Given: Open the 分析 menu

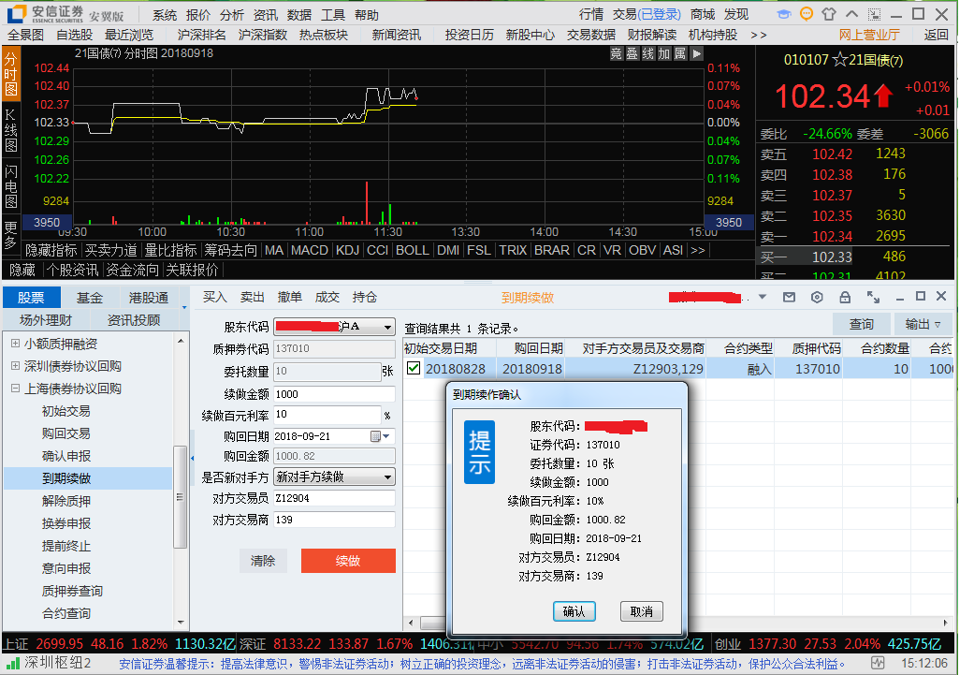Looking at the screenshot, I should click(232, 15).
